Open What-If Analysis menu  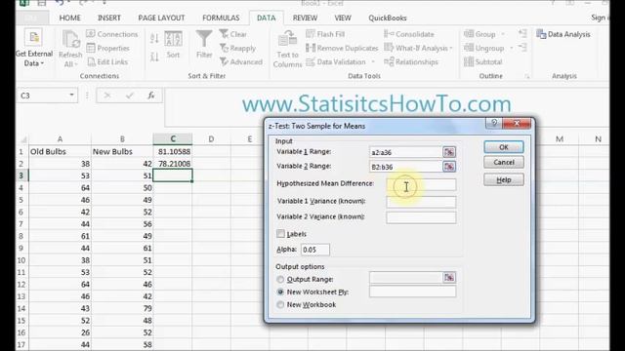(418, 48)
